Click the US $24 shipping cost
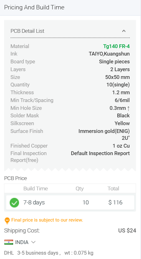The width and height of the screenshot is (141, 259). point(127,230)
